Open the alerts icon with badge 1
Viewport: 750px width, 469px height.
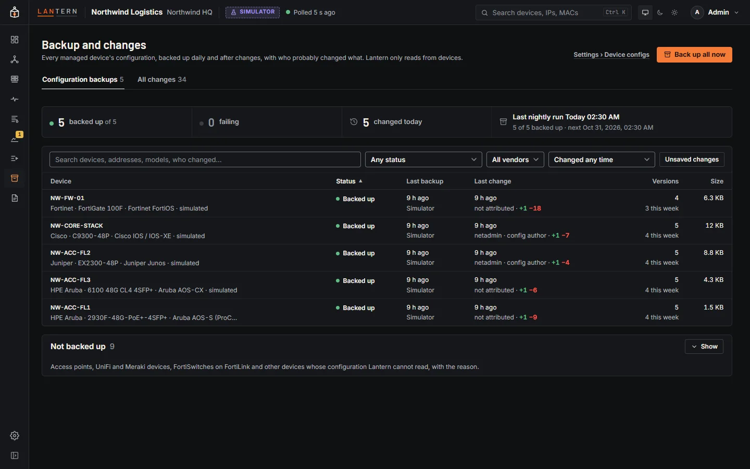point(15,139)
